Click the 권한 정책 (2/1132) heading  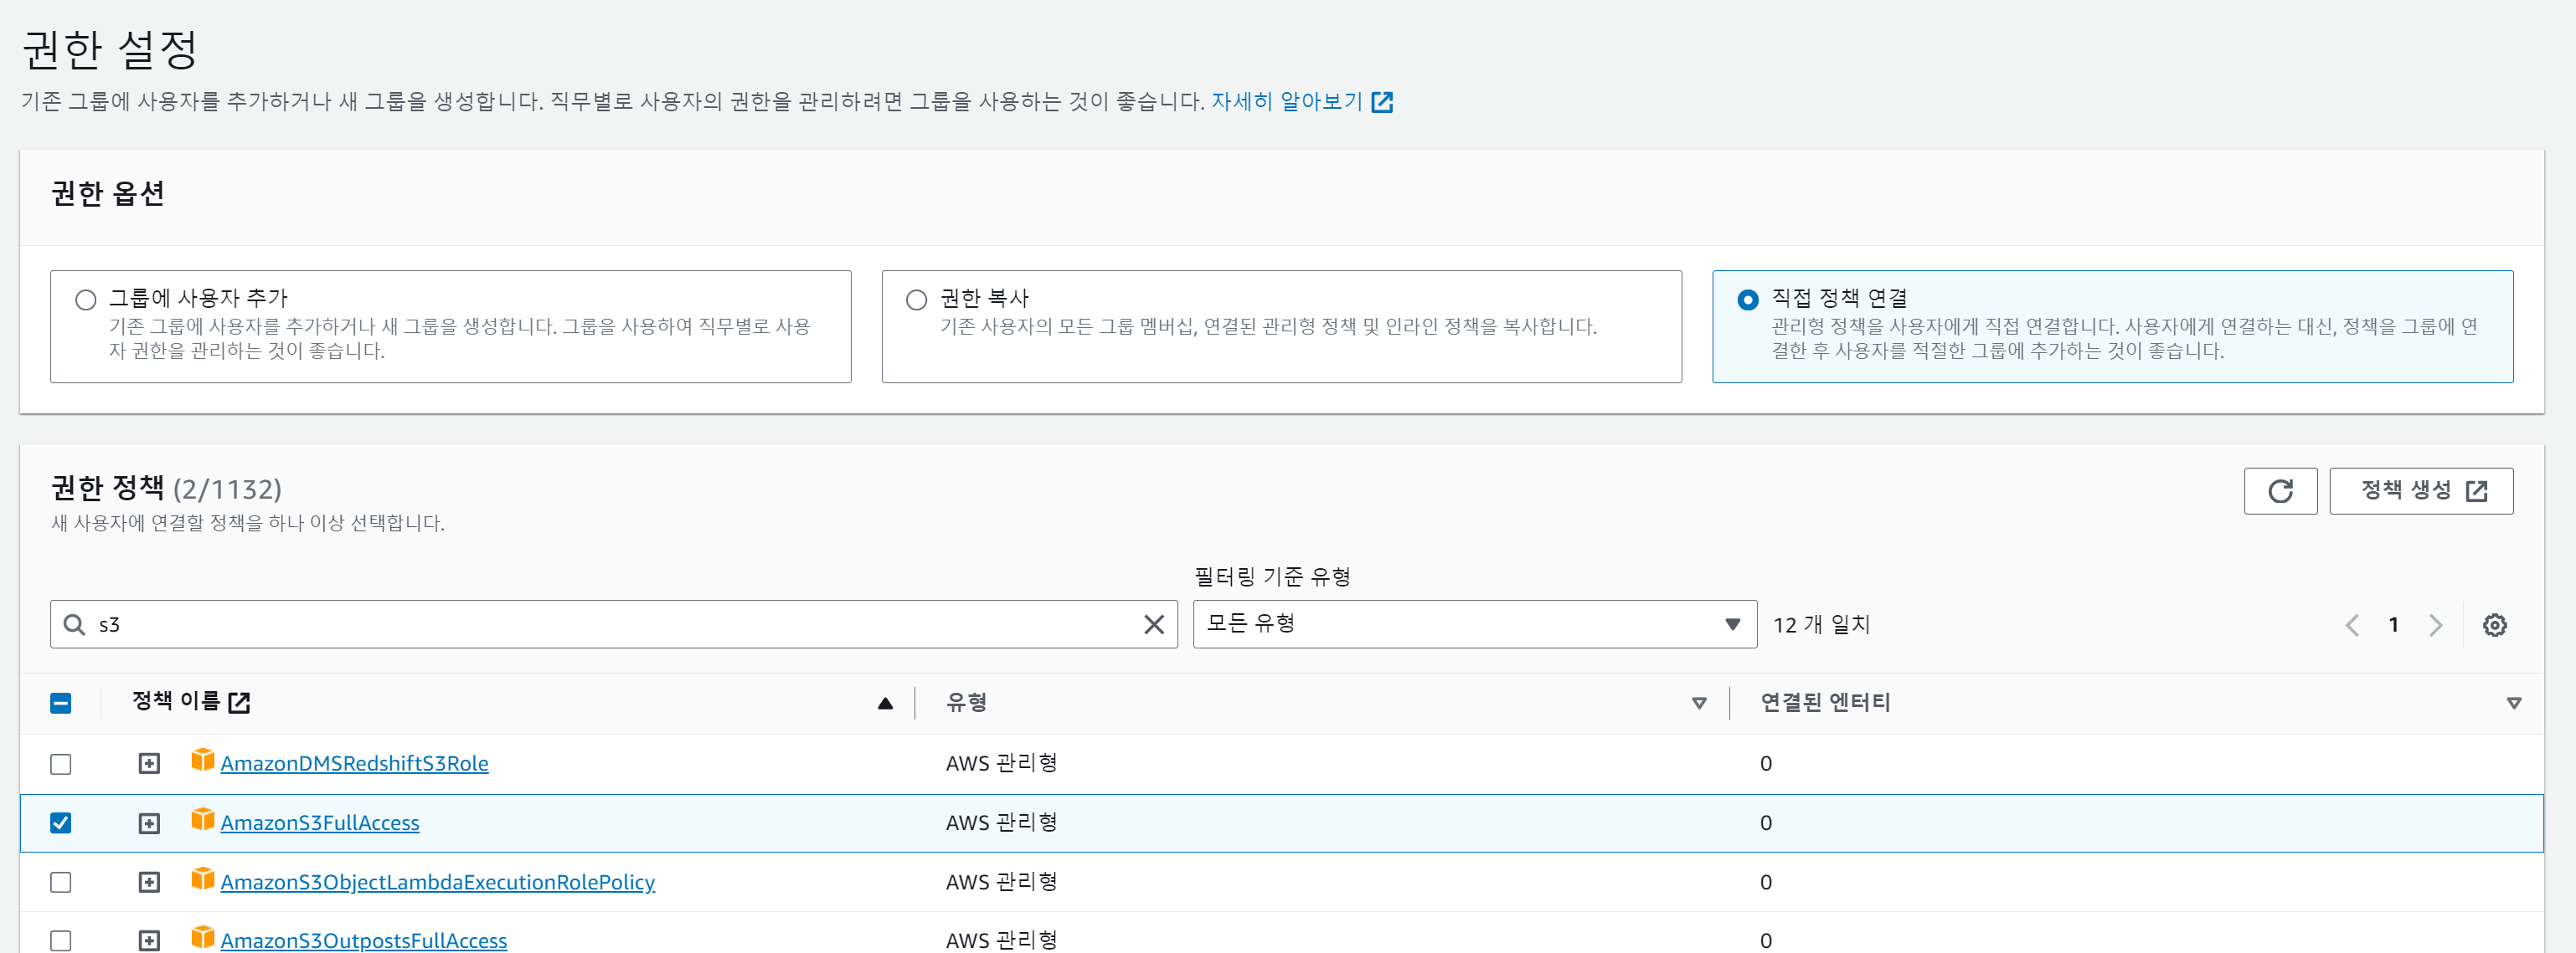(x=167, y=489)
